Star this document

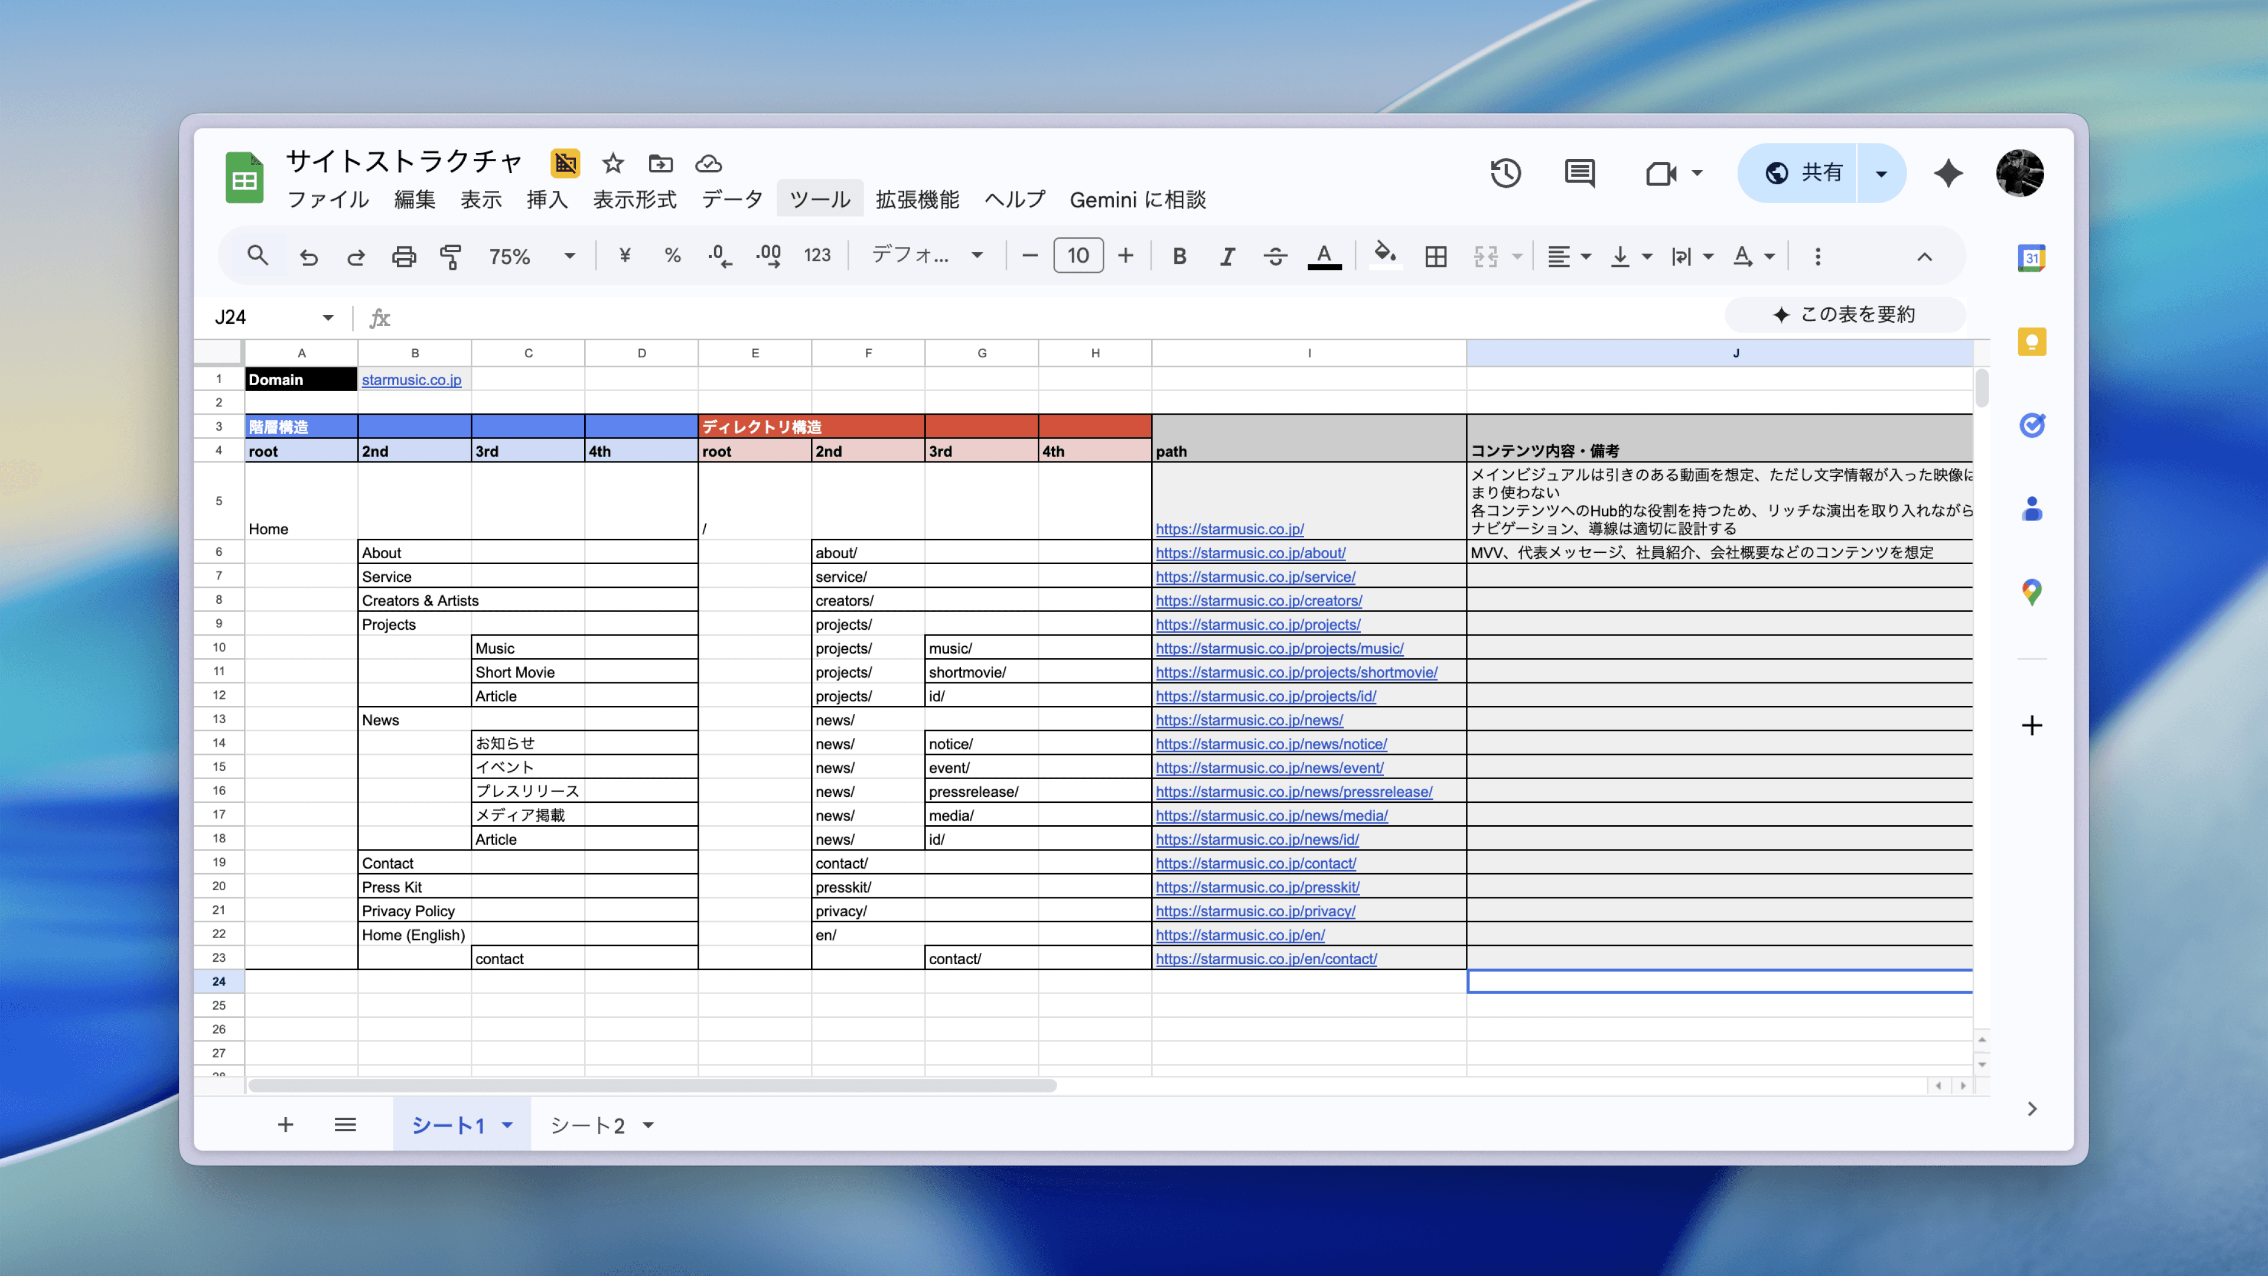pos(613,164)
